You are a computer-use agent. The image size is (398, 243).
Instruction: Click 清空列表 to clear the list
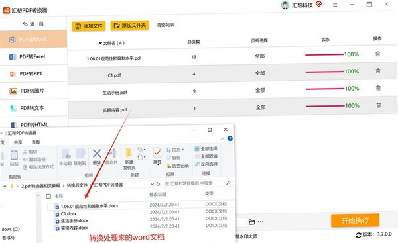(165, 25)
